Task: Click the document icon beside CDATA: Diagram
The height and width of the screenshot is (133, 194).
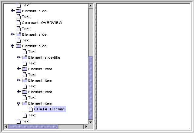Action: click(31, 109)
